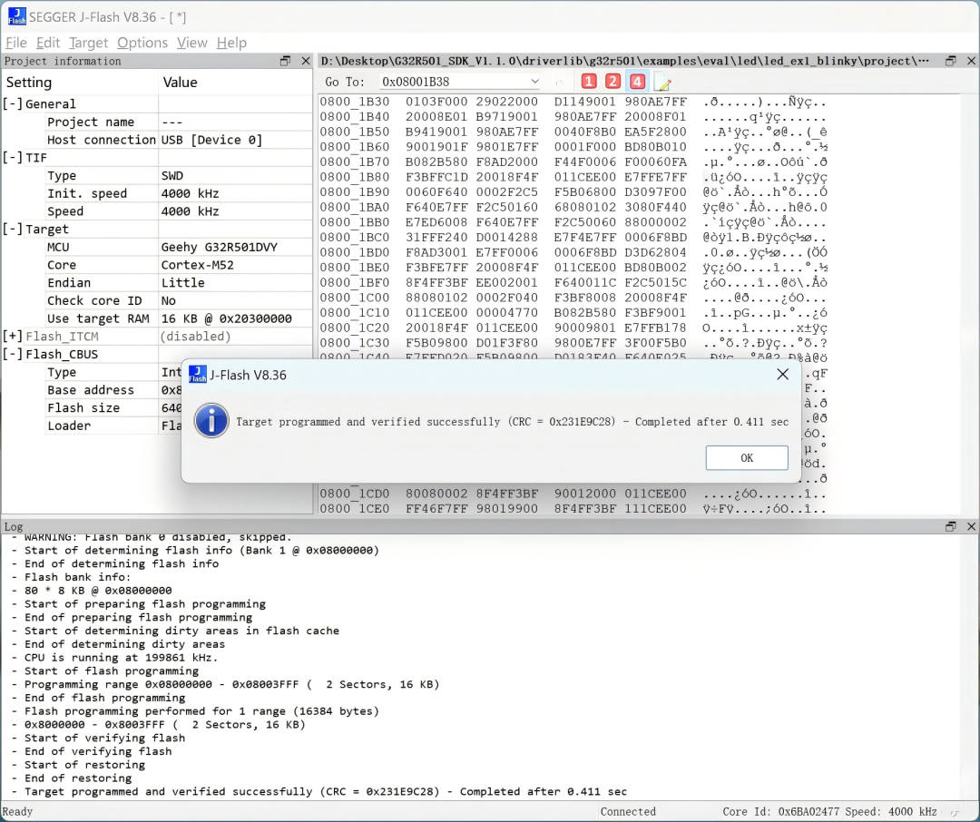Open the Go To address dropdown
Screen dimensions: 980x822
pyautogui.click(x=534, y=82)
